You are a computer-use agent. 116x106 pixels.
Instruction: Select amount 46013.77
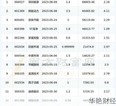(88, 29)
